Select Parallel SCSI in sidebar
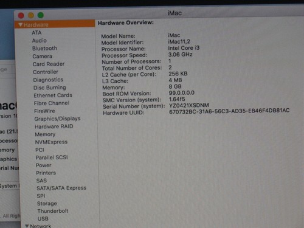 pyautogui.click(x=52, y=157)
